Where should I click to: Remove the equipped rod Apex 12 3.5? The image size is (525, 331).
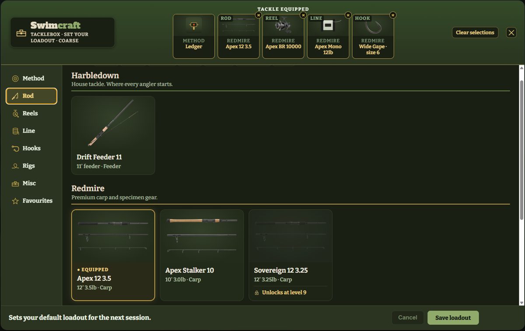pos(258,15)
